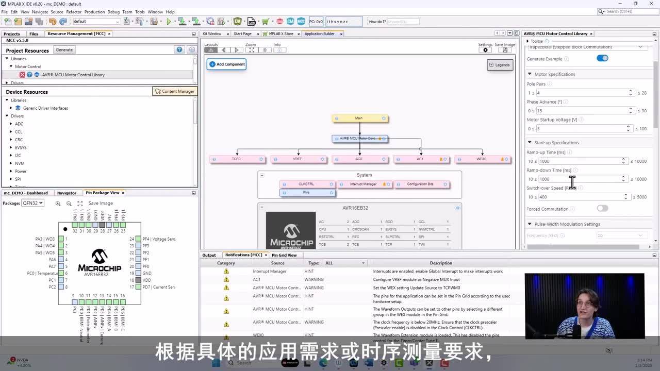Click info icon on the VREF node
Viewport: 660px width, 371px height.
click(275, 159)
